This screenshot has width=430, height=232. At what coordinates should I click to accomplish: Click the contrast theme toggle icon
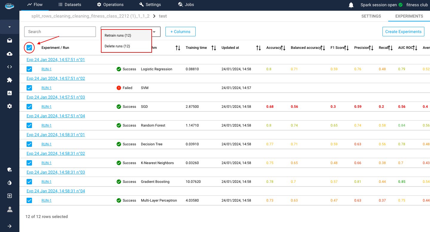coord(10,183)
